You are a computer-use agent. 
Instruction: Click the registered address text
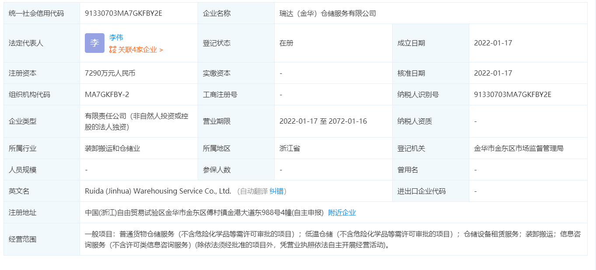pos(204,212)
